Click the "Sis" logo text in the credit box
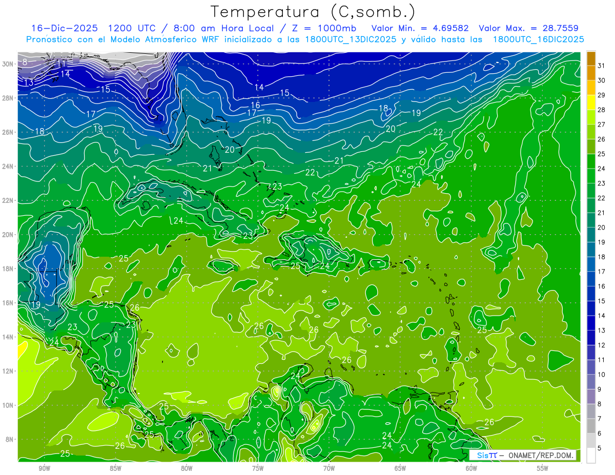The height and width of the screenshot is (475, 615). (x=483, y=456)
